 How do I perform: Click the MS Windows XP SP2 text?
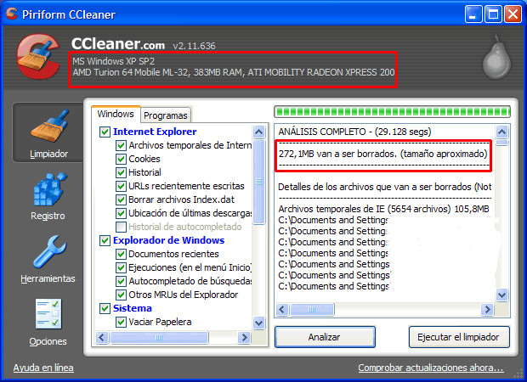click(x=114, y=61)
